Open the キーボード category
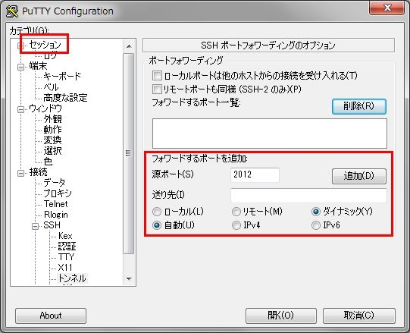 (x=62, y=76)
